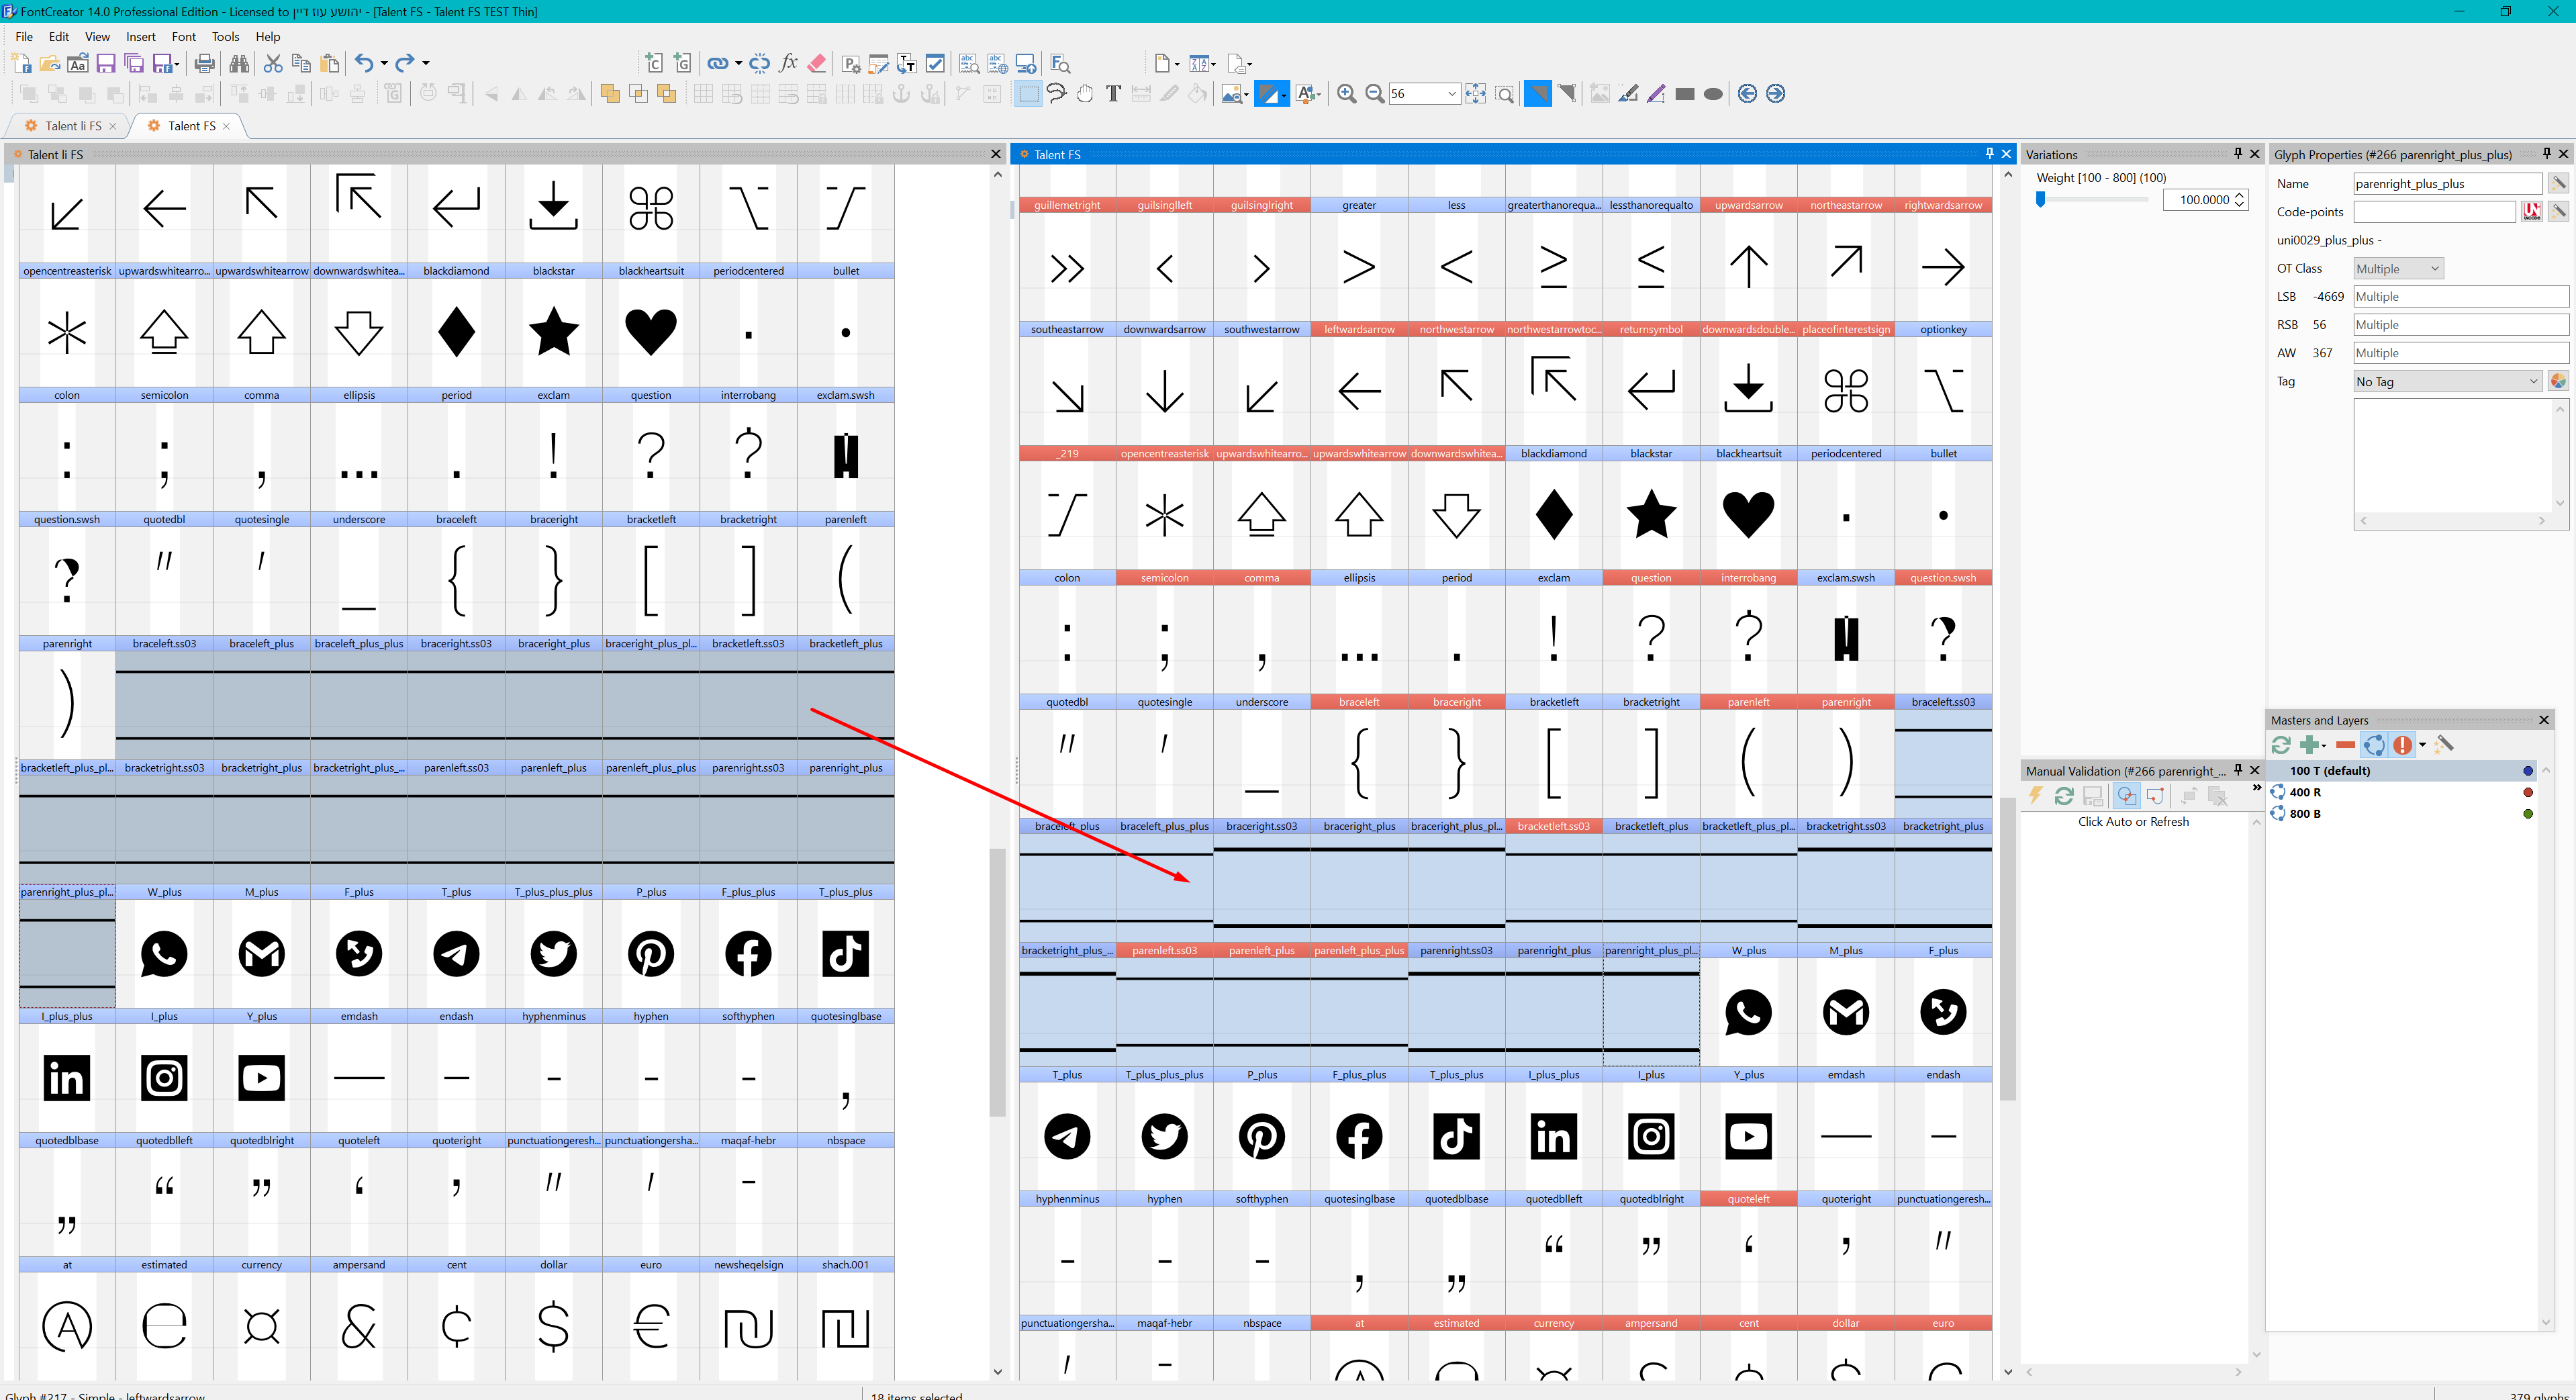Click the New Font icon
Image resolution: width=2576 pixels, height=1400 pixels.
[x=21, y=64]
